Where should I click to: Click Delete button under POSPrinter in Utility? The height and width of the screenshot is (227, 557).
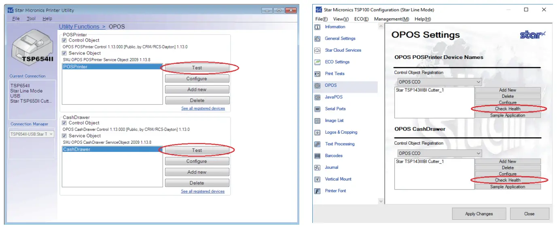[197, 101]
